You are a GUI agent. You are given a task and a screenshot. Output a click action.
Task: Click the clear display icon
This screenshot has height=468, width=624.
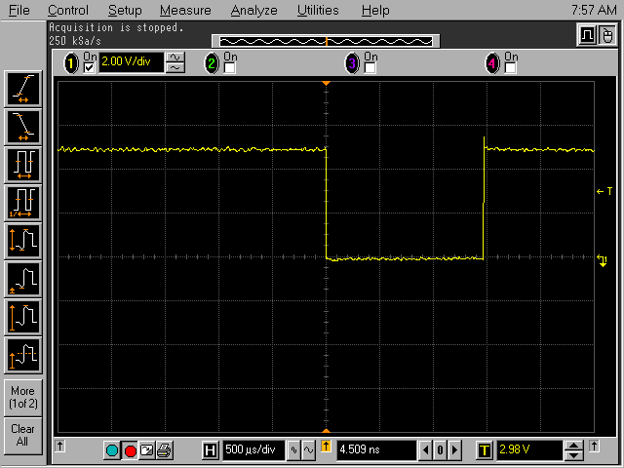click(147, 450)
